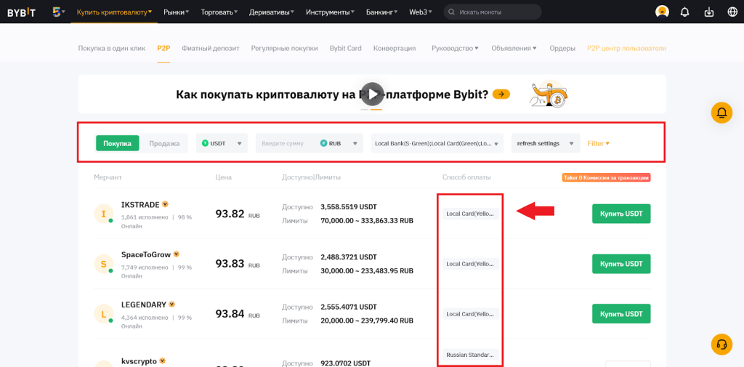Click the download app icon
The image size is (744, 367).
pyautogui.click(x=709, y=12)
